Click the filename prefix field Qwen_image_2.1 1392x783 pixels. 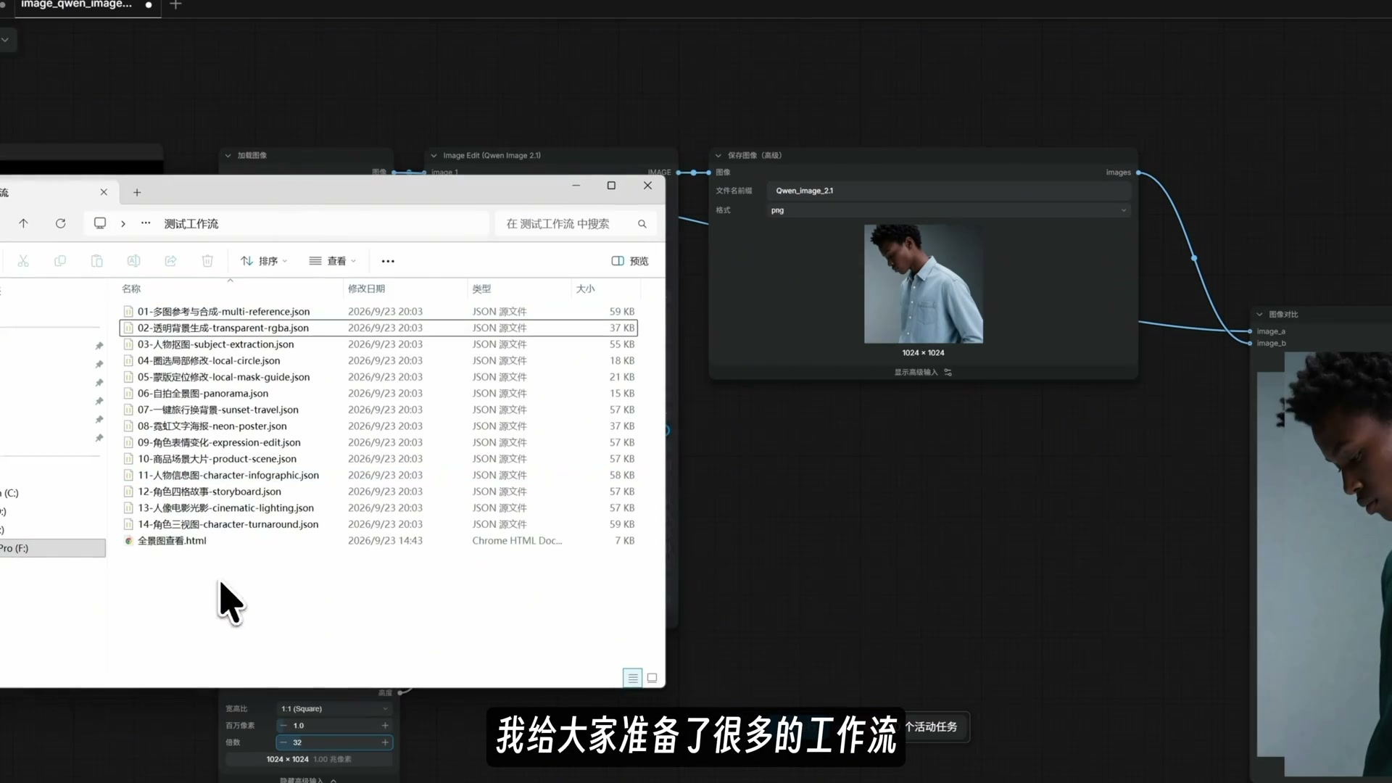[949, 191]
